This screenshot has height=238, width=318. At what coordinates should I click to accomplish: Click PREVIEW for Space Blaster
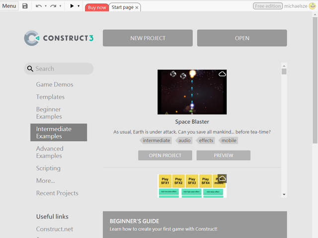click(x=224, y=156)
